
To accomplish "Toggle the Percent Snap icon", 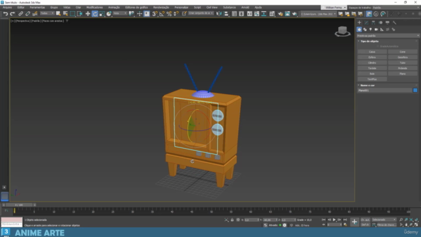I will 169,14.
